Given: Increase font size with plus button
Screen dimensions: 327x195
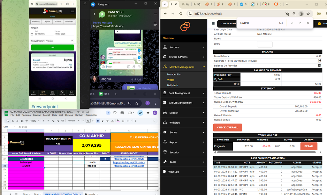Looking at the screenshot, I should [x=93, y=121].
